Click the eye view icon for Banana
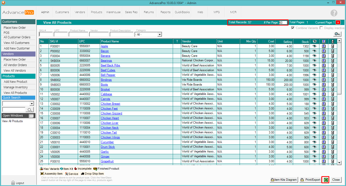The width and height of the screenshot is (346, 186). 315,56
